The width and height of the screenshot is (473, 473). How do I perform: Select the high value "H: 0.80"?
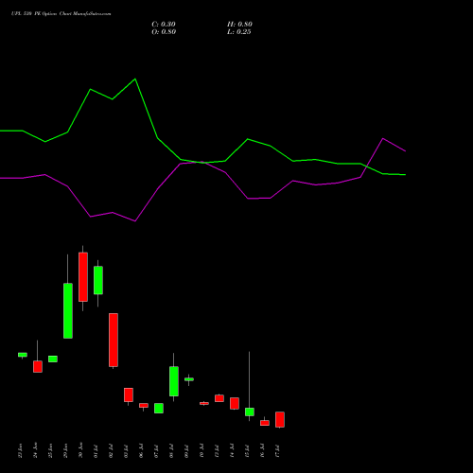(x=239, y=24)
